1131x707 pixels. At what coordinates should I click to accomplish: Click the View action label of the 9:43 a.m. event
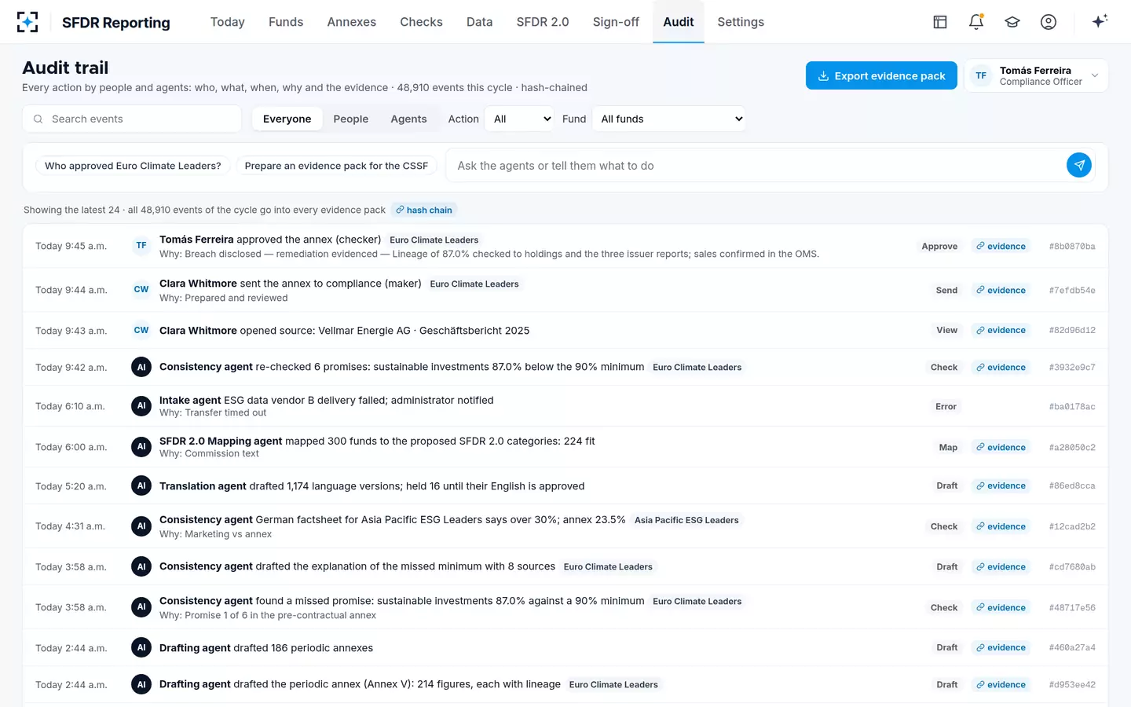946,331
